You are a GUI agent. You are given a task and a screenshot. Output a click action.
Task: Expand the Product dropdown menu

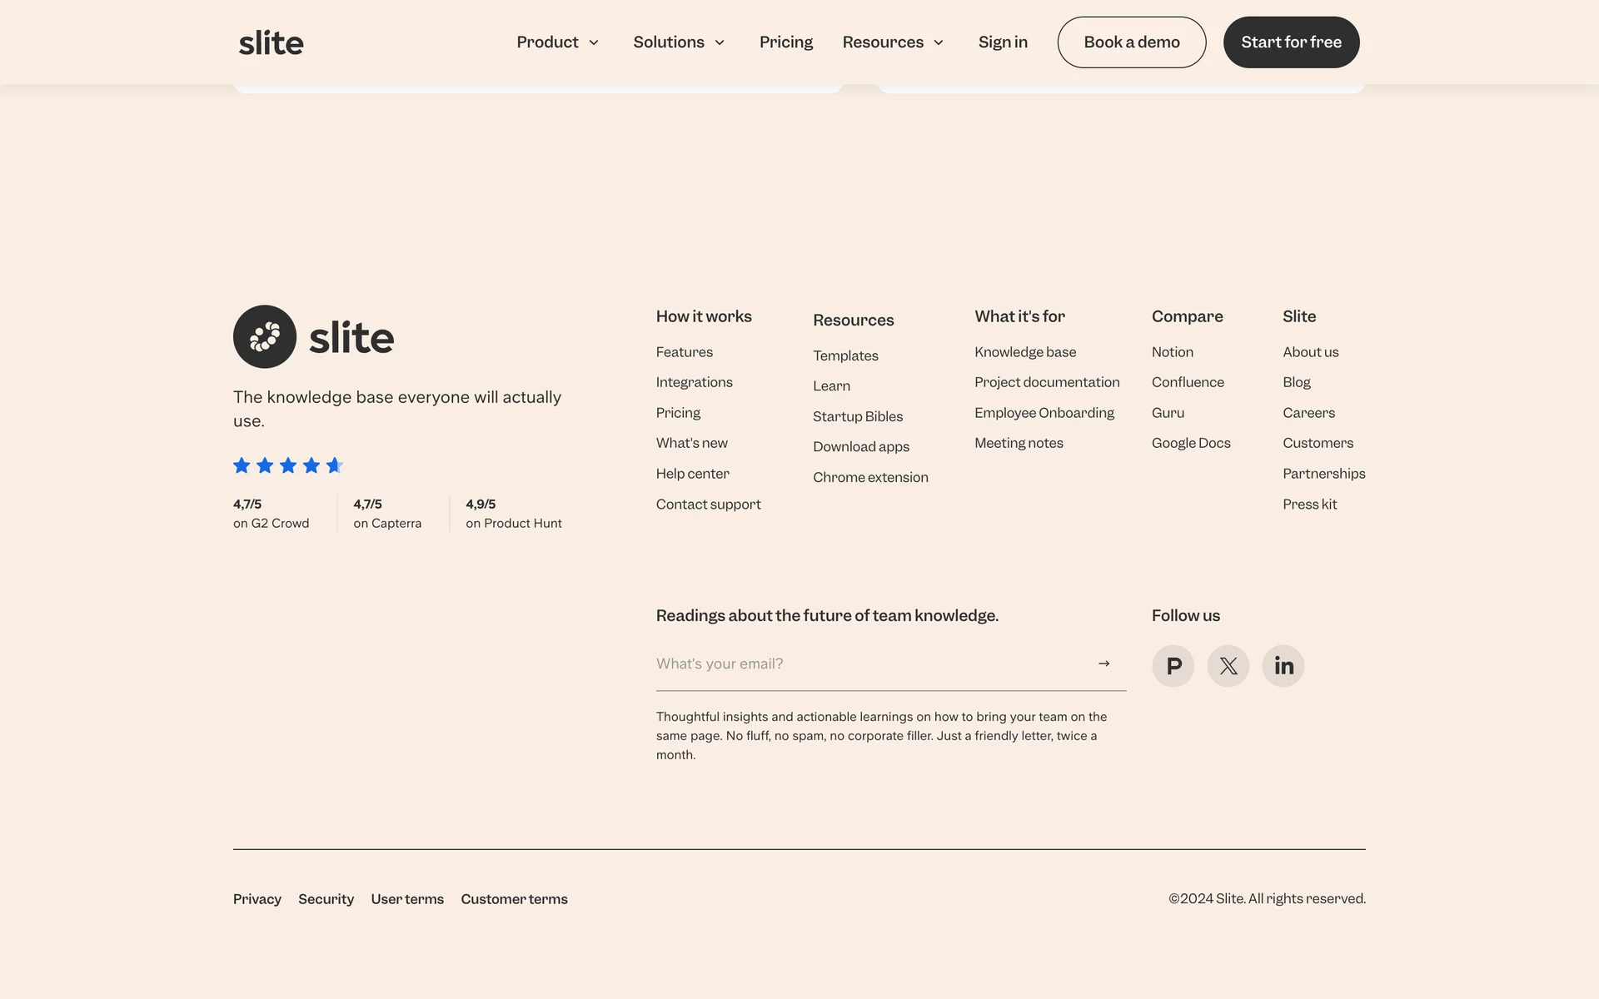[557, 42]
